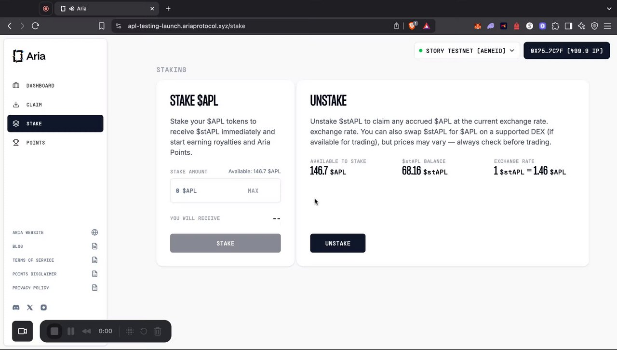Visit the X (Twitter) profile icon
Image resolution: width=617 pixels, height=350 pixels.
30,308
